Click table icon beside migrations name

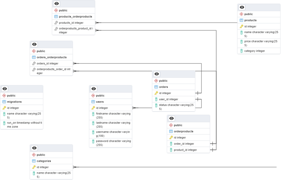(x=4, y=102)
